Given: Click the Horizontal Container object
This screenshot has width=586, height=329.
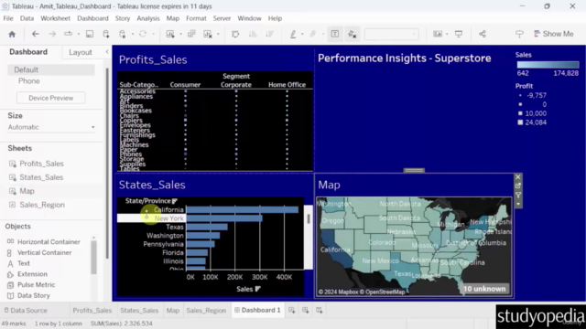Looking at the screenshot, I should point(49,241).
